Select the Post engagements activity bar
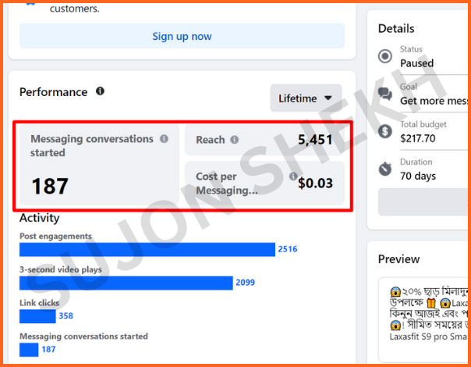The width and height of the screenshot is (471, 367). tap(147, 249)
